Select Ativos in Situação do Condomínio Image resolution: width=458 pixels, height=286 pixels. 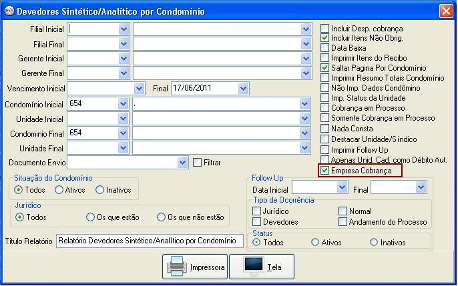coord(59,190)
